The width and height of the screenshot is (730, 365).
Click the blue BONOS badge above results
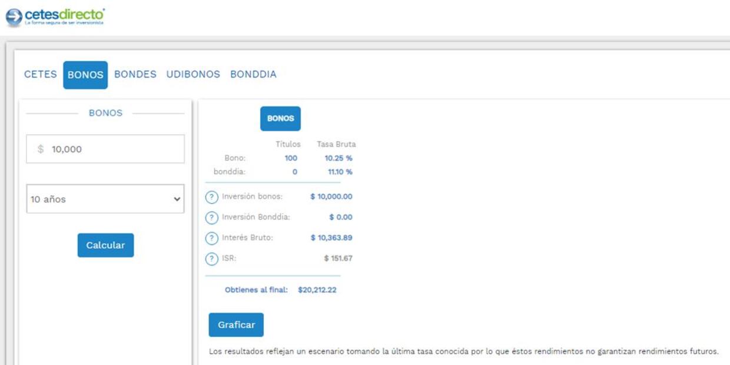[280, 118]
